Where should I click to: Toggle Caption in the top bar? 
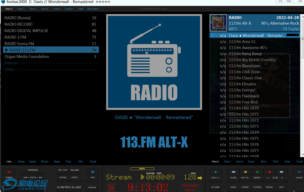(x=69, y=9)
